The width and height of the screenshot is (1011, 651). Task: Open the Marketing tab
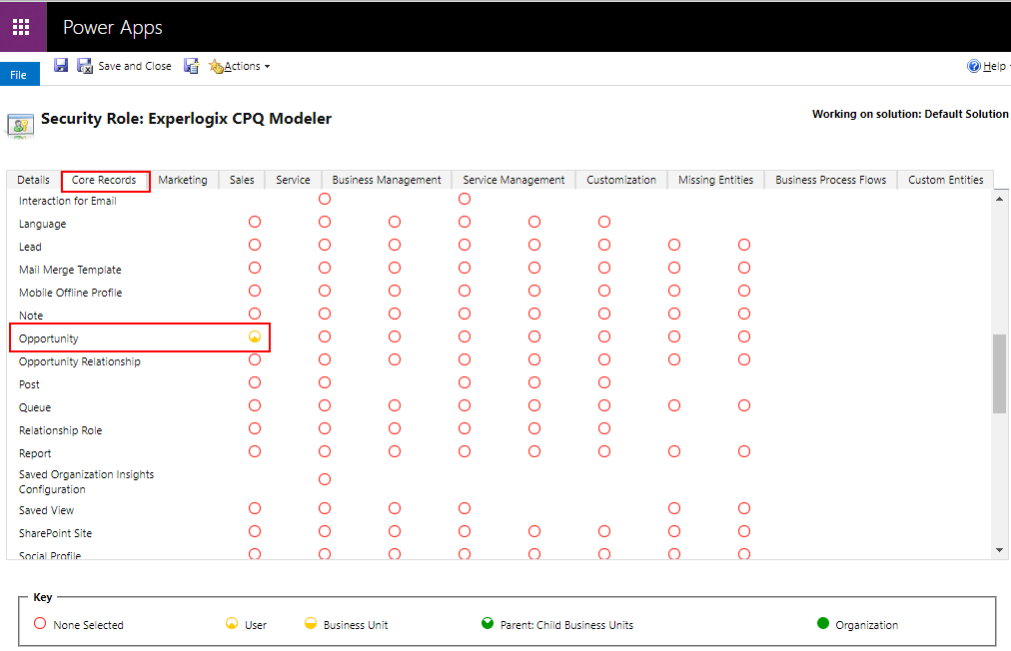183,180
